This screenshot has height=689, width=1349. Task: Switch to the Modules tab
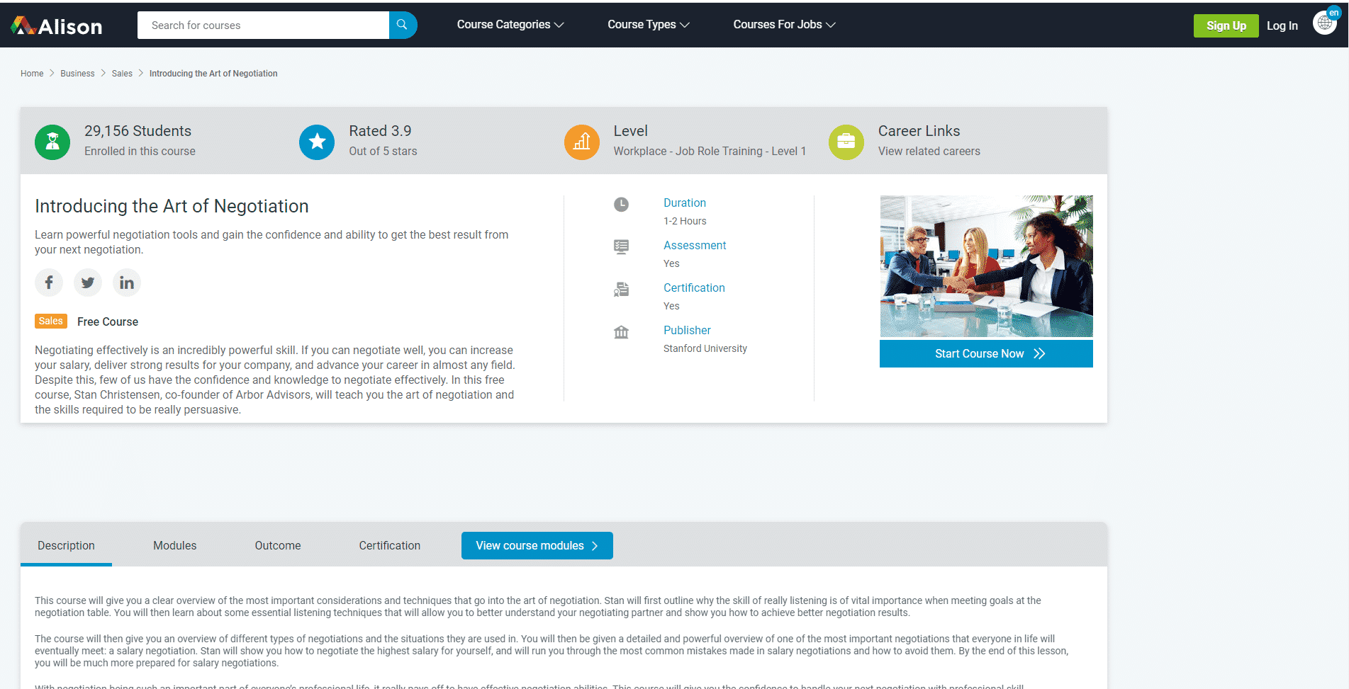tap(175, 545)
